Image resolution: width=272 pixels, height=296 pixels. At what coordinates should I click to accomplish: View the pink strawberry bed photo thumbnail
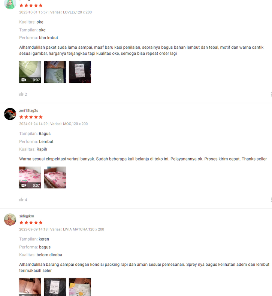55,177
